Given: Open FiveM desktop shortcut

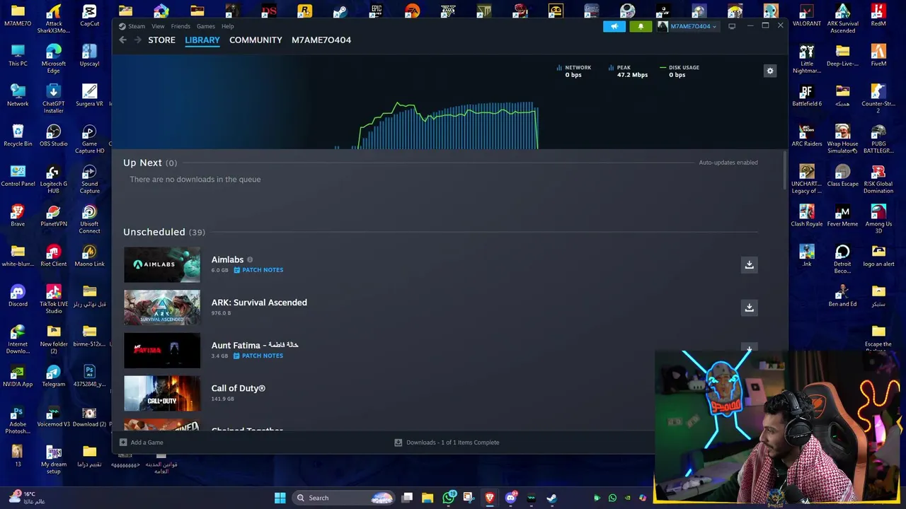Looking at the screenshot, I should click(878, 55).
